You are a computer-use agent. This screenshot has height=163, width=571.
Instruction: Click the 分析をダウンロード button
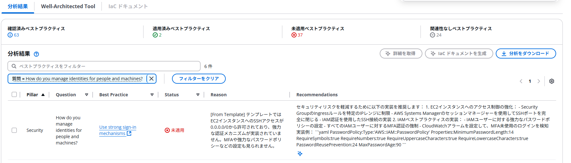pyautogui.click(x=525, y=53)
